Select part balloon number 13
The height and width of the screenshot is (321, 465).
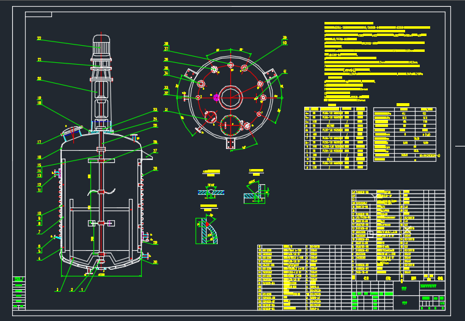(39, 176)
